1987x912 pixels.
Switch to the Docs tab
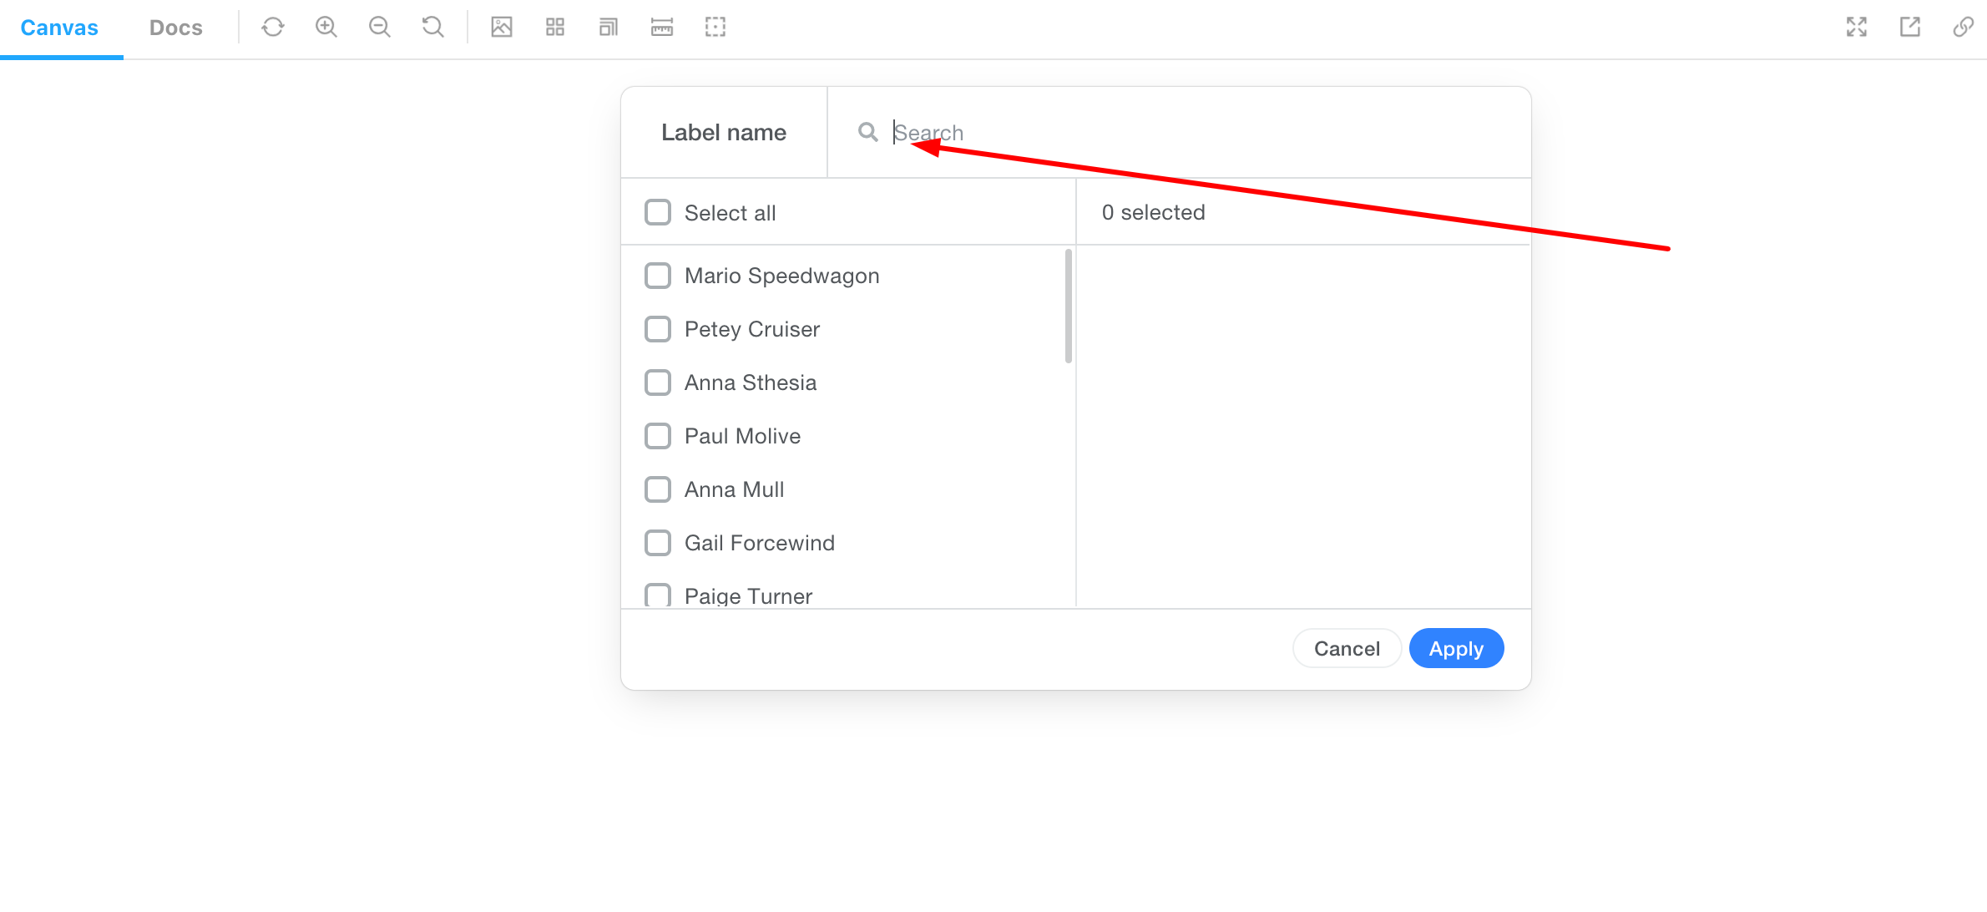175,27
